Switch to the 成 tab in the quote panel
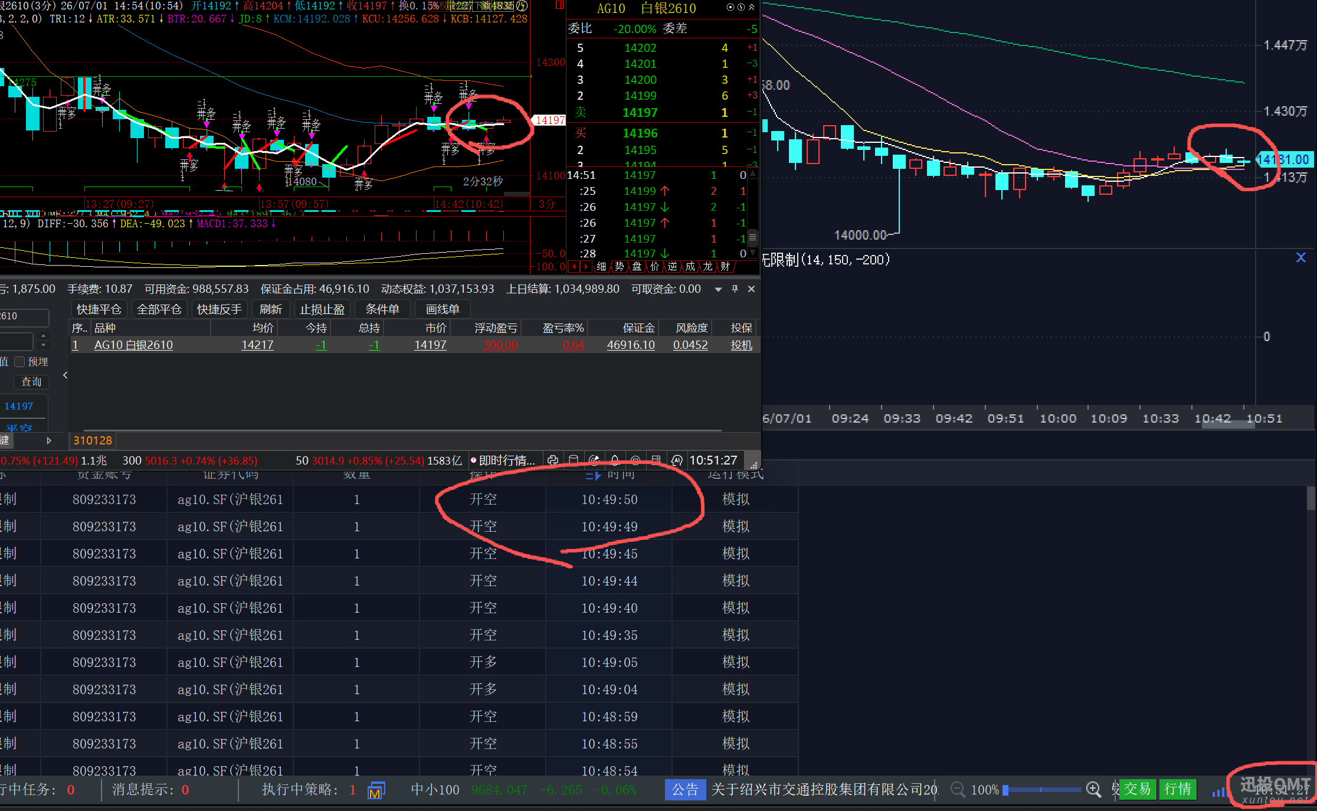Screen dimensions: 1317x811 (x=690, y=267)
